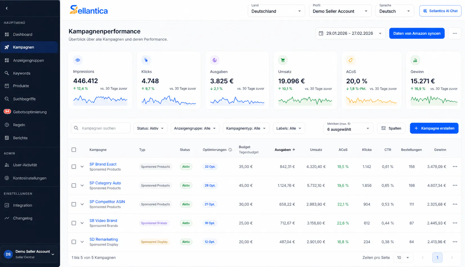Viewport: 465px width, 267px height.
Task: Expand the SP Brand Exact row
Action: click(x=82, y=167)
